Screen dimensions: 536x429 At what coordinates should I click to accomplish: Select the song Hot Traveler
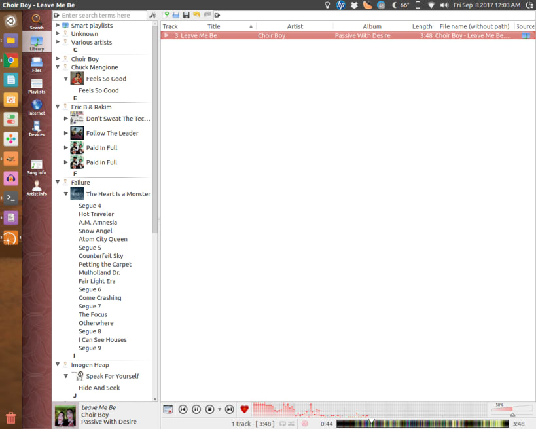tap(96, 214)
